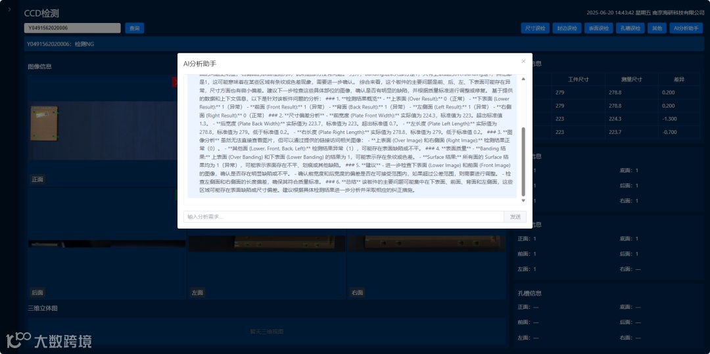This screenshot has width=710, height=354.
Task: Click the 尺寸误检 button
Action: (535, 28)
